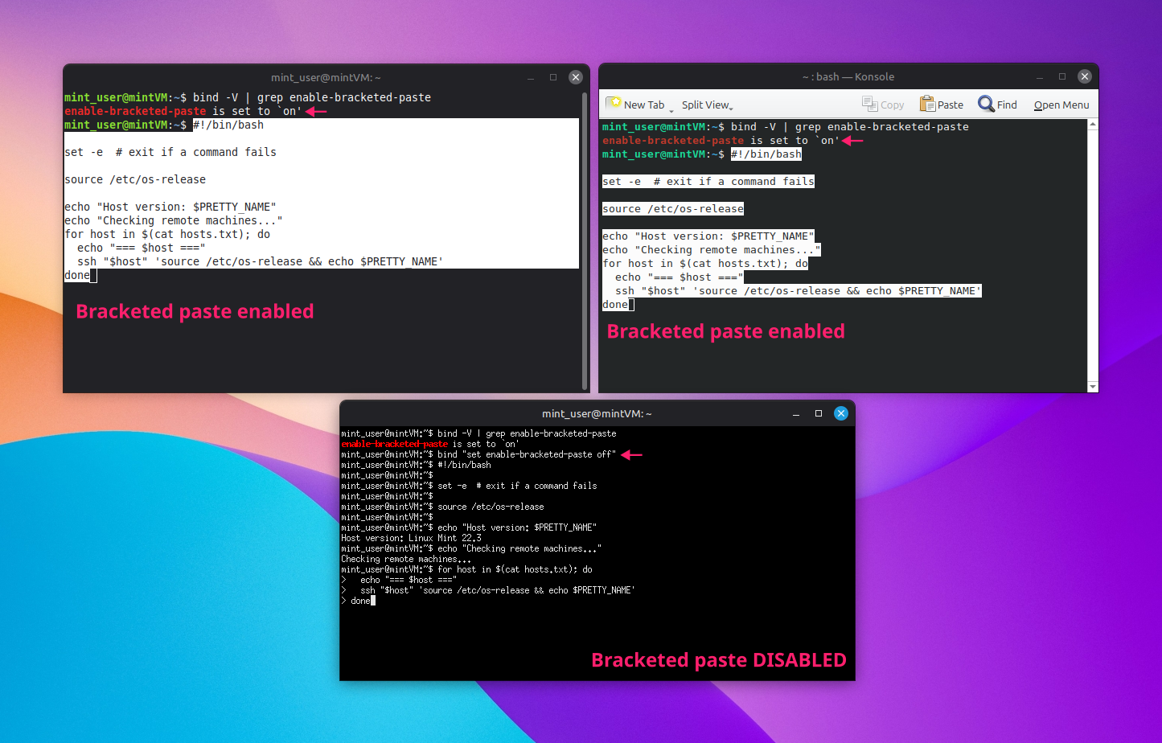Minimize the bottom mint_user@mintVM terminal
This screenshot has height=743, width=1162.
tap(796, 413)
